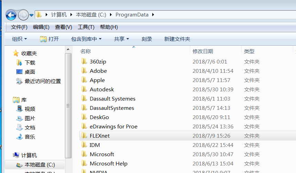Click the 打开 toolbar button
The height and width of the screenshot is (173, 296).
coord(50,39)
